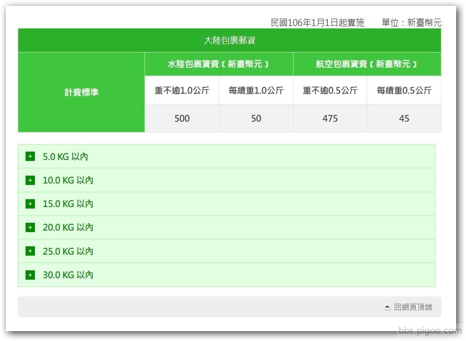This screenshot has width=466, height=341.
Task: Click the plus icon beside 10.0 KG 以內
Action: tap(30, 180)
